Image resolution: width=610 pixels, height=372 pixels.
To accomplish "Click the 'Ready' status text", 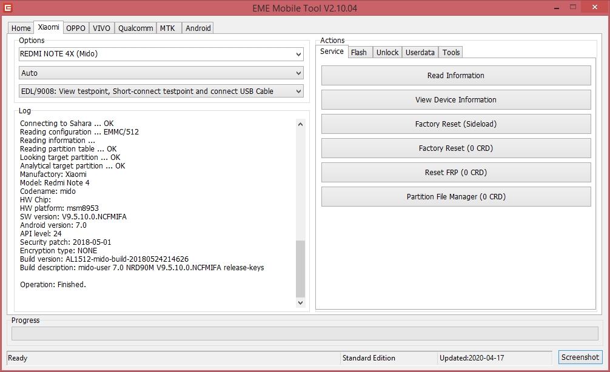I will (18, 358).
